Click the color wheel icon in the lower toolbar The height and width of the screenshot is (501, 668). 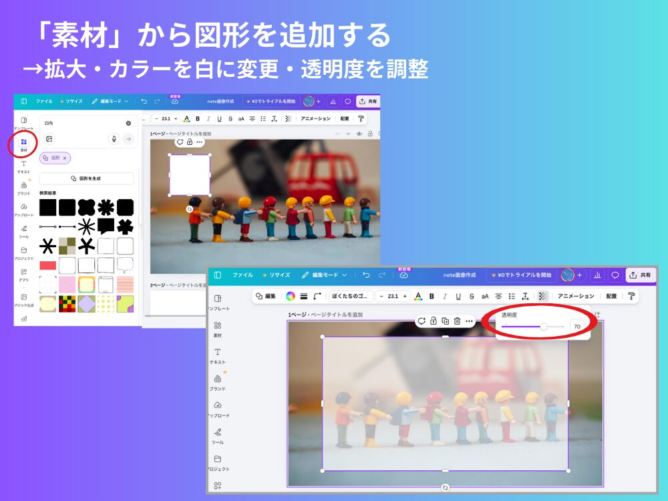click(291, 296)
